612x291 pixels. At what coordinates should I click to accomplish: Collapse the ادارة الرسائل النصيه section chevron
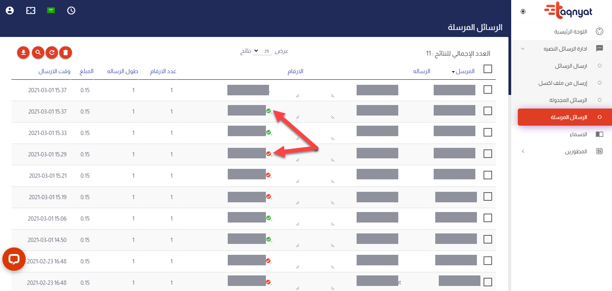pyautogui.click(x=523, y=49)
